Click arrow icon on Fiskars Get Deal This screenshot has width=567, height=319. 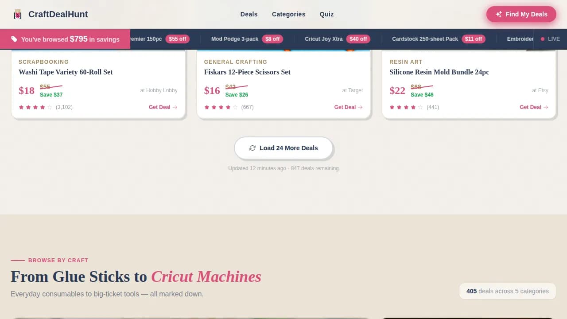[x=361, y=107]
